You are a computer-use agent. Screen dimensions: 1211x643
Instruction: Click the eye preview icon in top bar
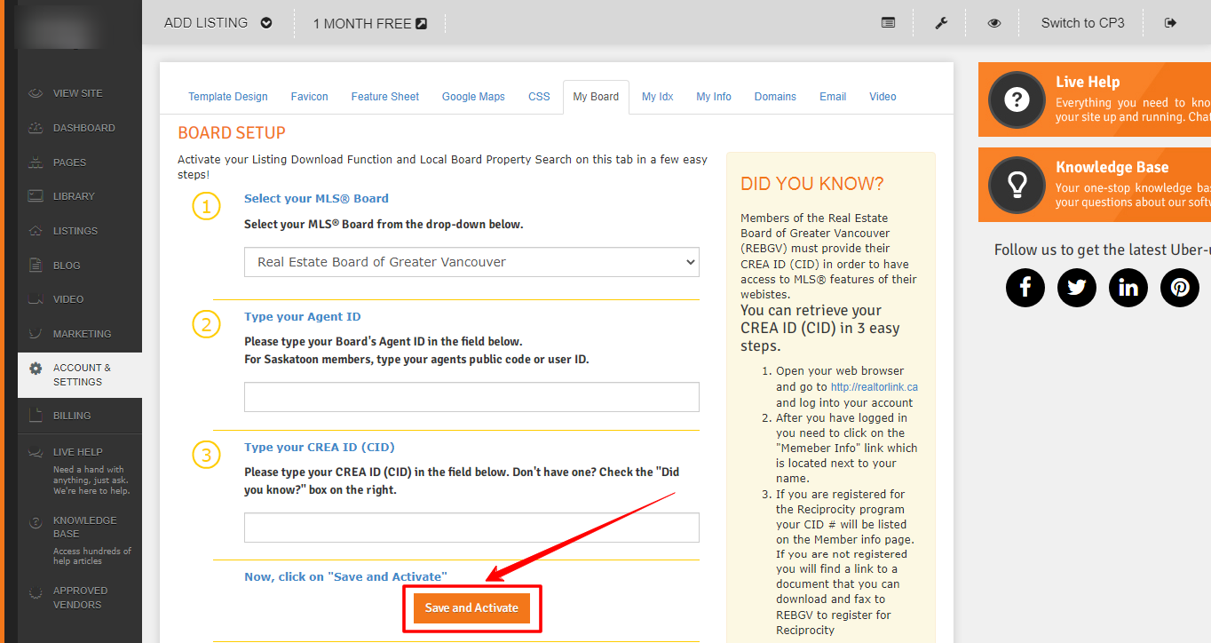pos(994,23)
